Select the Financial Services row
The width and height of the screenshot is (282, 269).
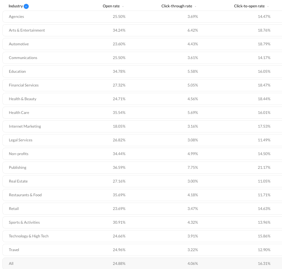tap(142, 85)
